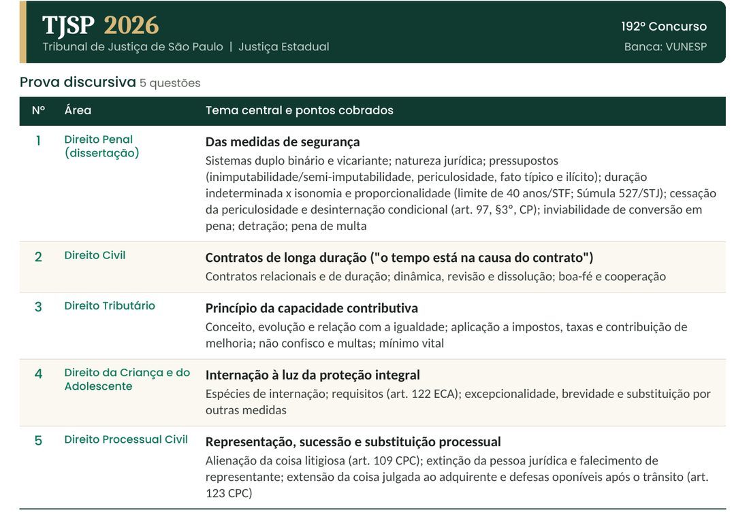Click 'Contratos relacionais e de duração' description
This screenshot has width=749, height=521.
click(436, 277)
